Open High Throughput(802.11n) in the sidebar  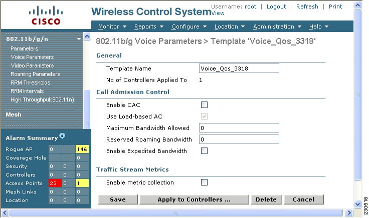42,99
